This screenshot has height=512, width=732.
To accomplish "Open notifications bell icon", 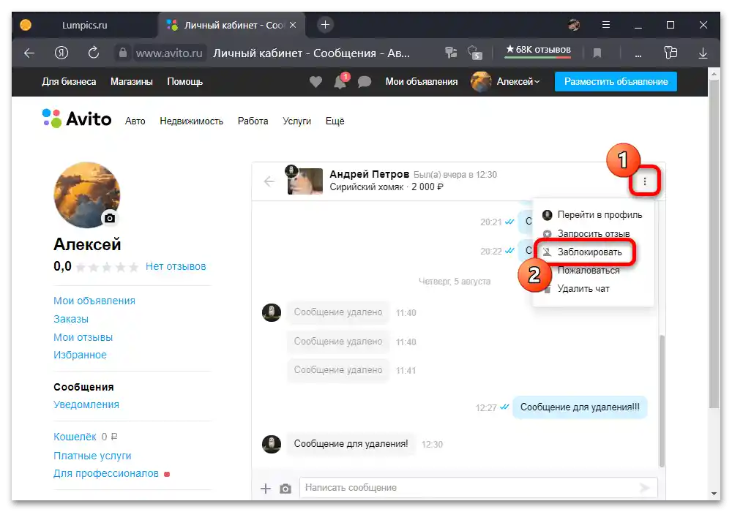I will tap(341, 81).
